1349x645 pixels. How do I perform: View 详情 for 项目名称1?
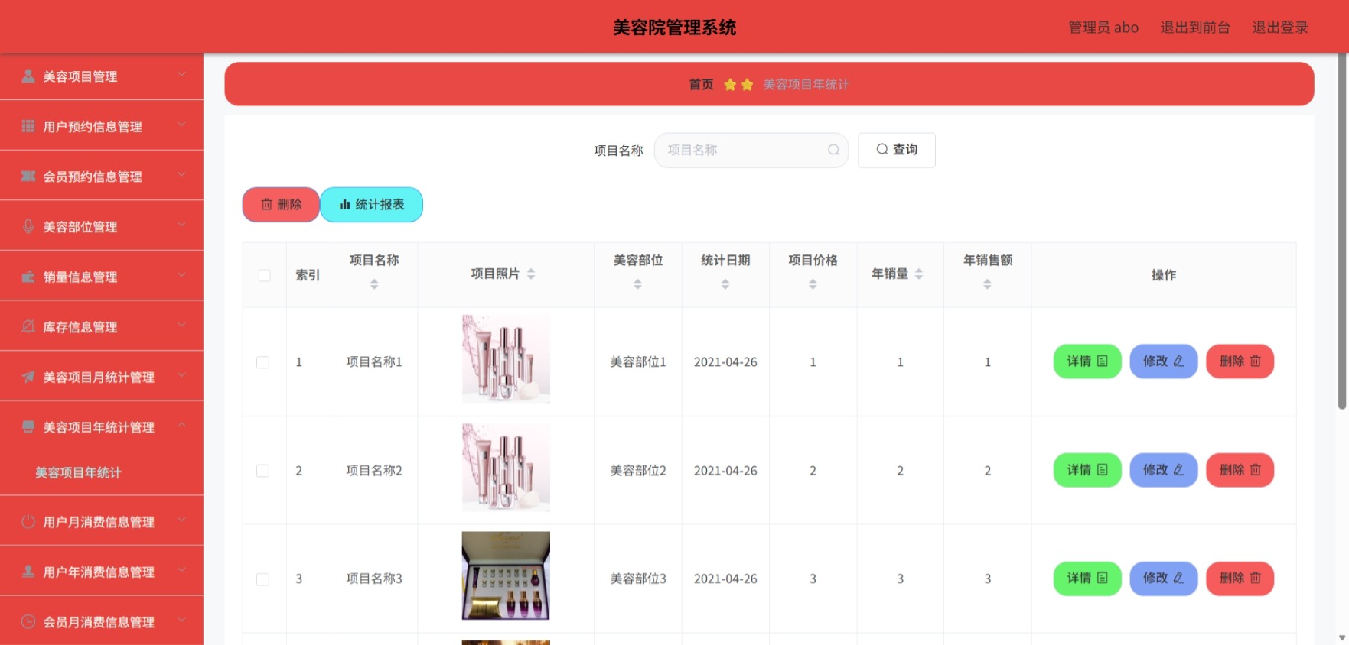click(1087, 361)
